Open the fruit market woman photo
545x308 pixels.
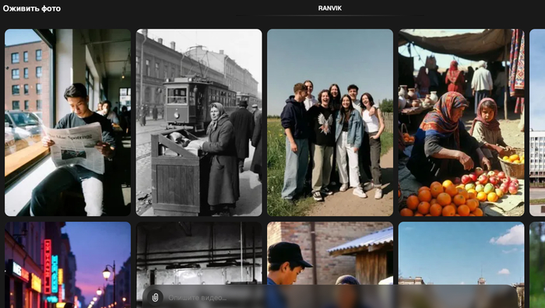461,123
